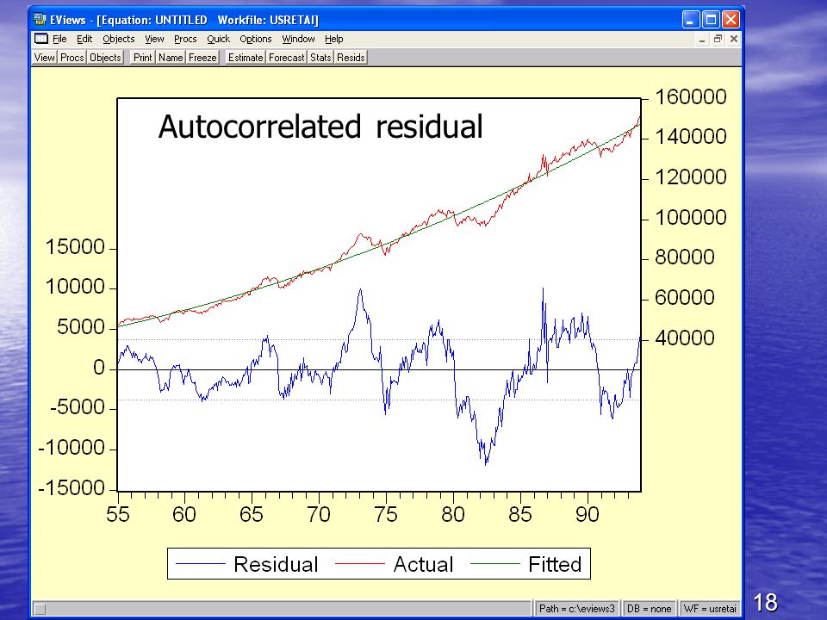Maximize the EViews main window
The image size is (827, 620).
(x=711, y=20)
